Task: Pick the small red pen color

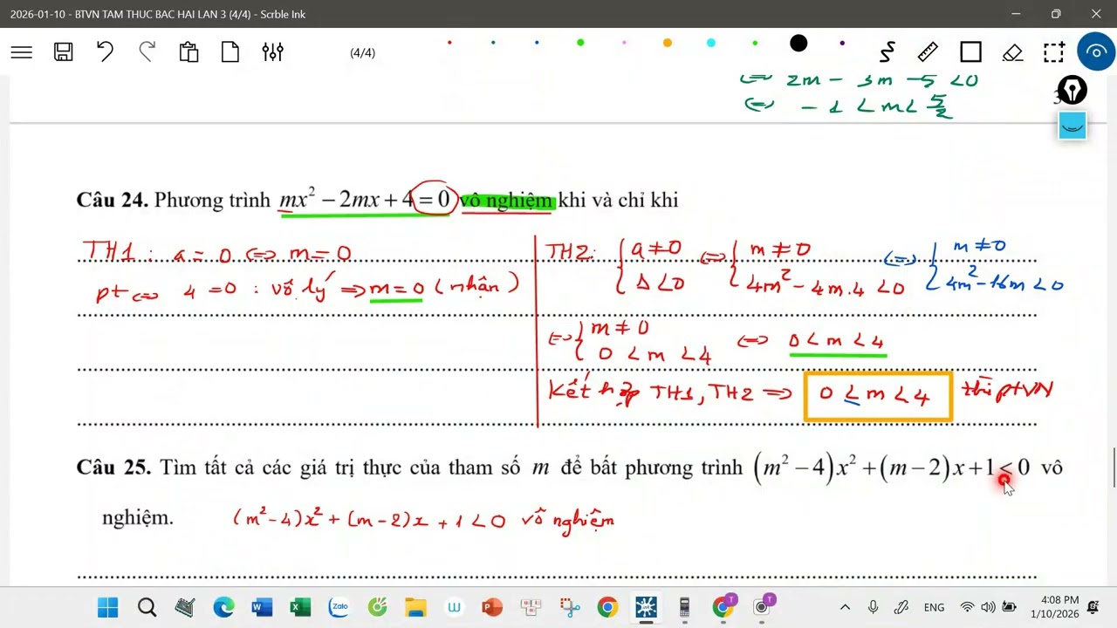Action: (449, 43)
